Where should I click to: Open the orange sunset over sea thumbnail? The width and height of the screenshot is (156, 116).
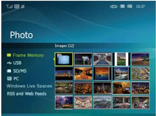pyautogui.click(x=102, y=74)
